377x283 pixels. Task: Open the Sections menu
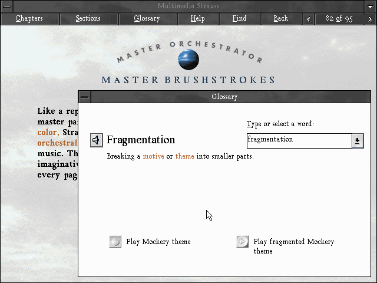coord(89,19)
